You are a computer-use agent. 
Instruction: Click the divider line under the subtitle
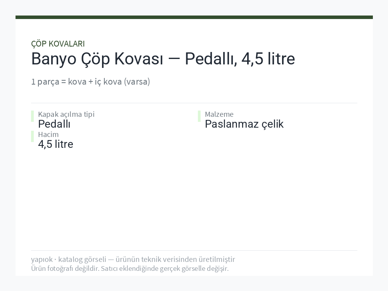(x=194, y=103)
